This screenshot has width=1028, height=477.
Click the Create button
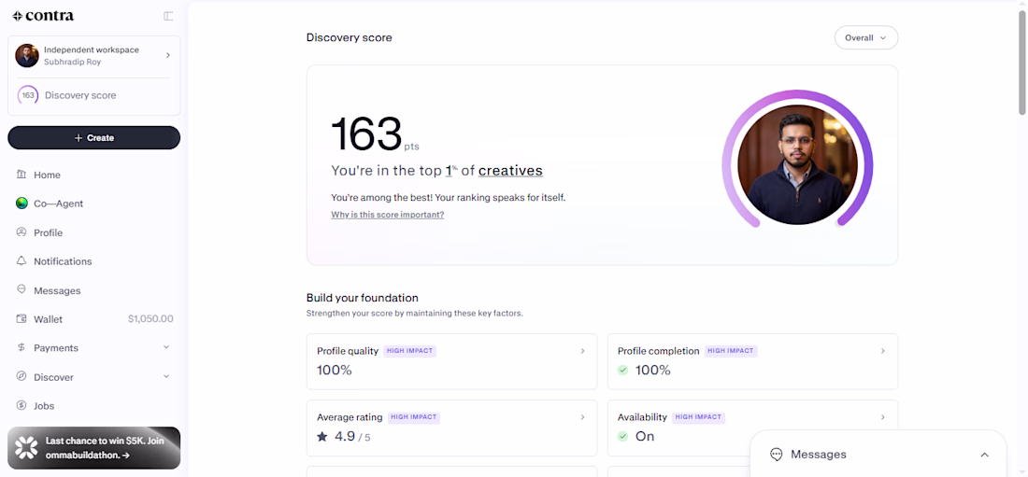pyautogui.click(x=93, y=137)
